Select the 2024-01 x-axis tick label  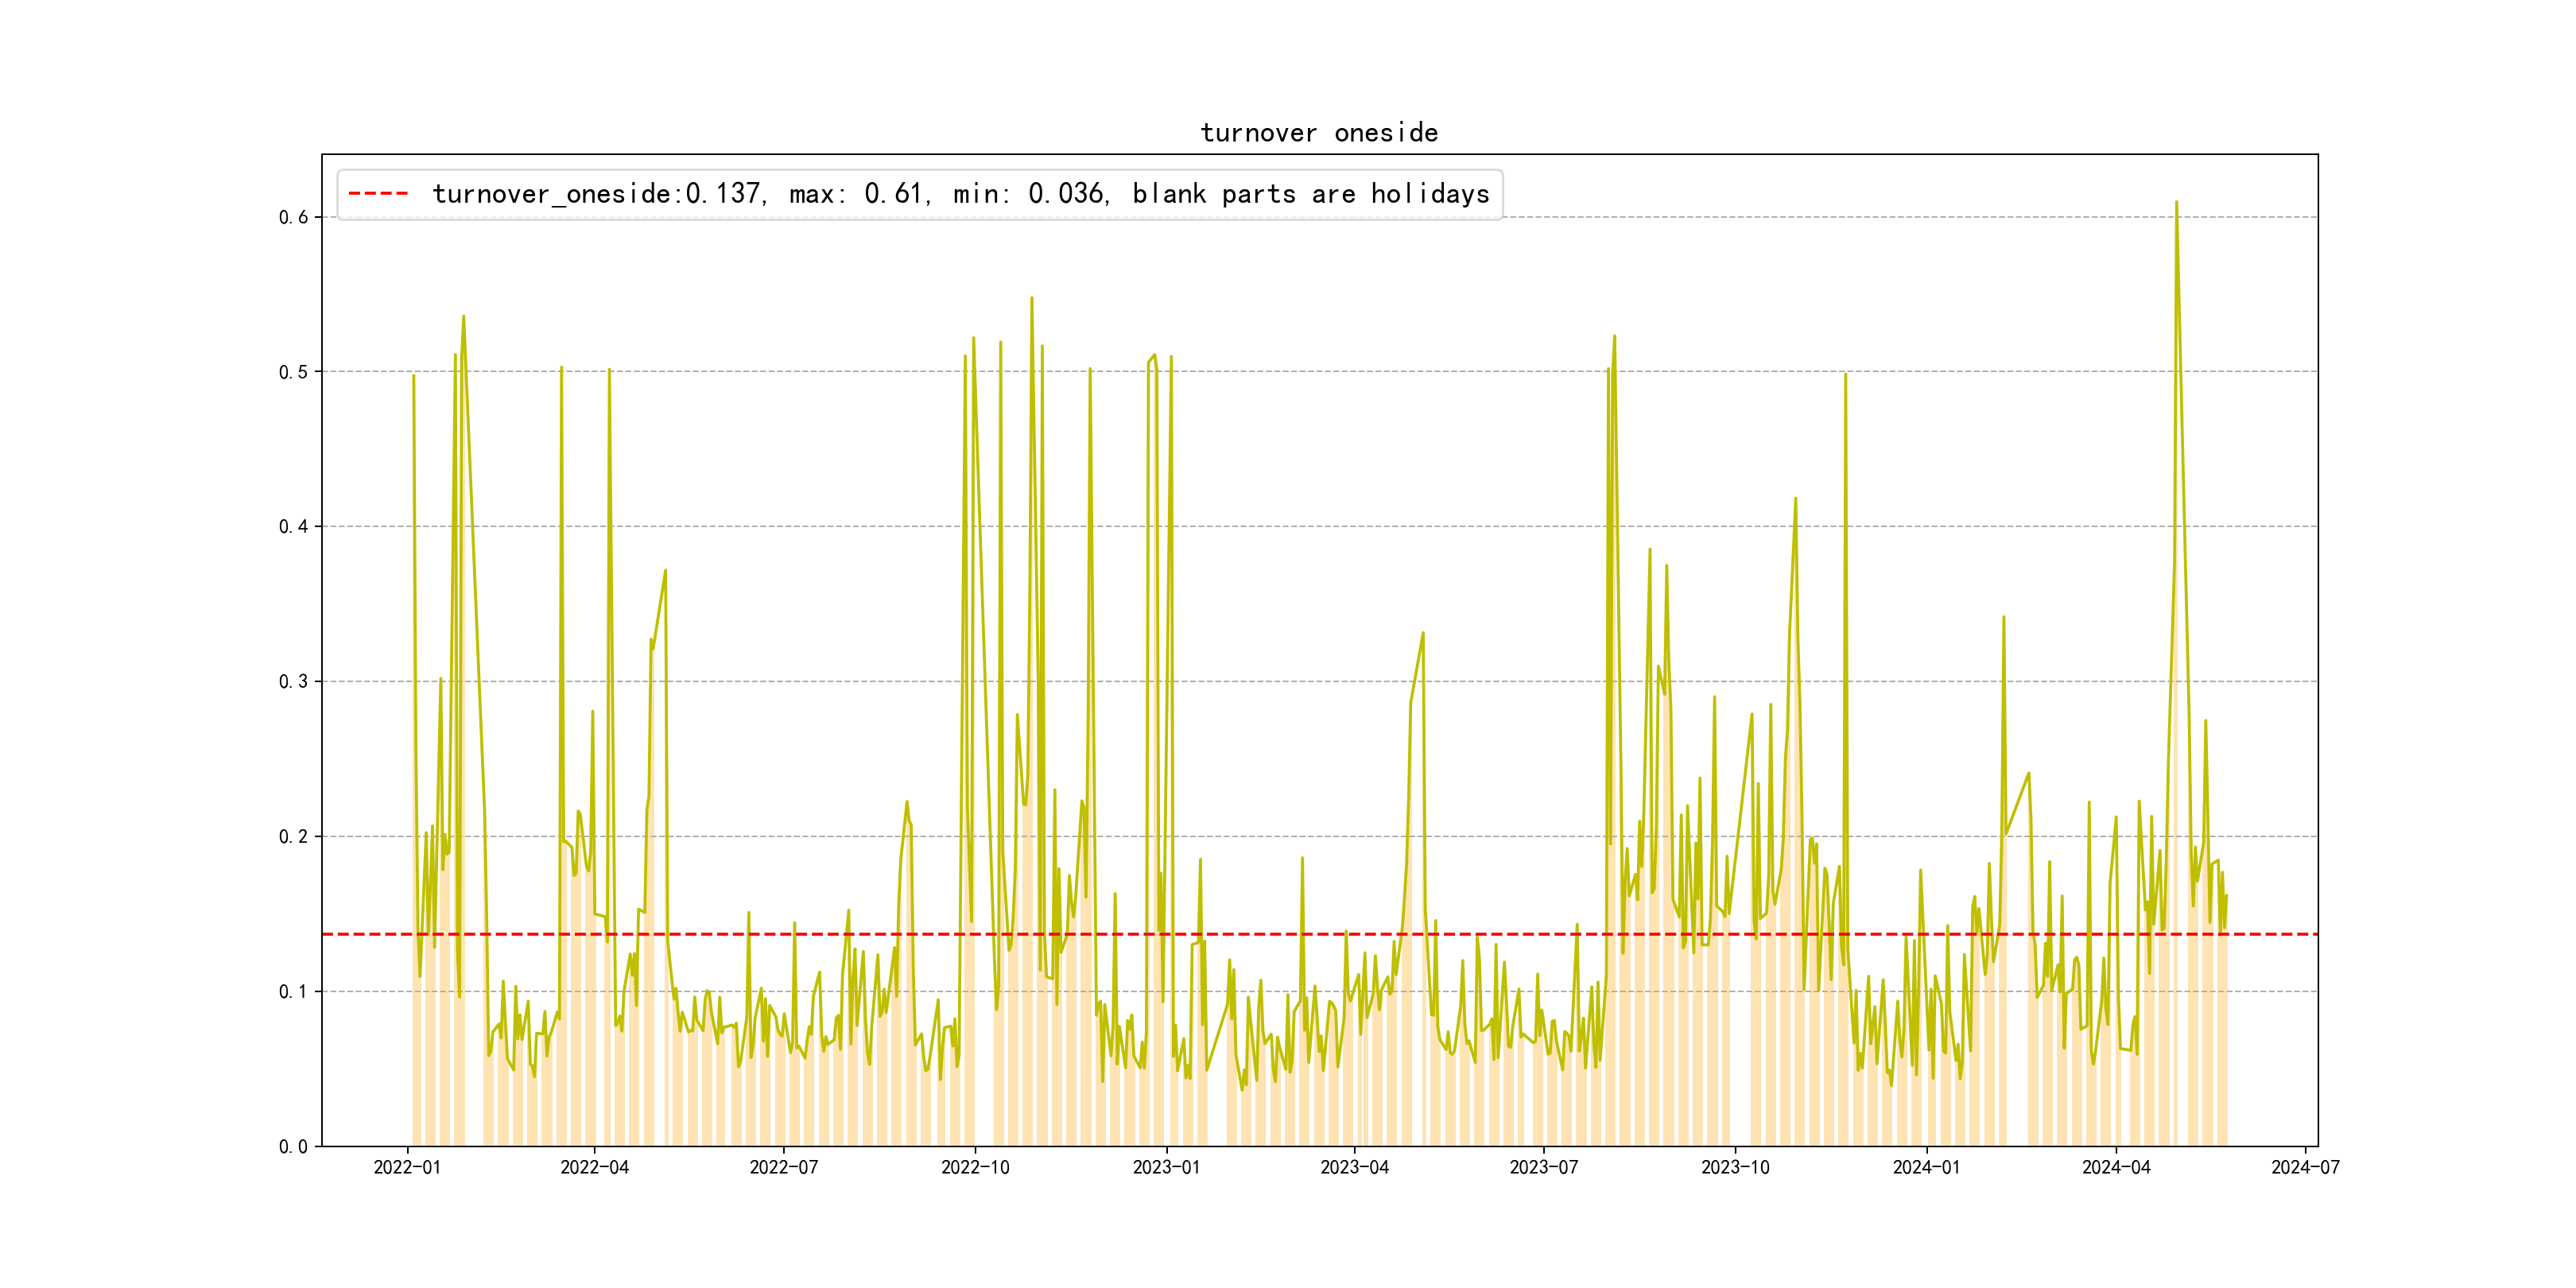pos(1926,1167)
